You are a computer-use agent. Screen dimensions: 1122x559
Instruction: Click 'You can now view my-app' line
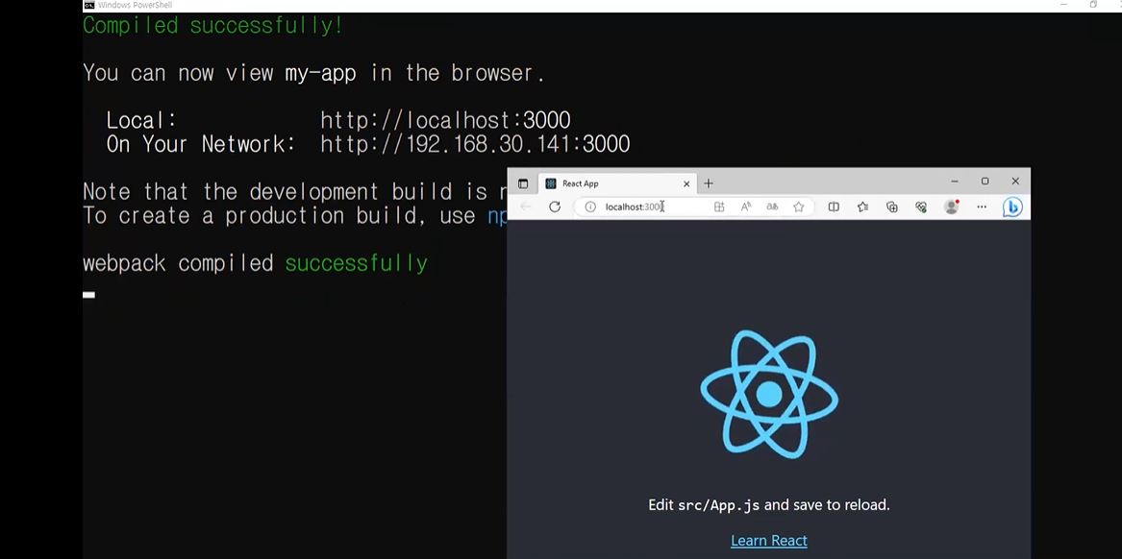pos(313,73)
